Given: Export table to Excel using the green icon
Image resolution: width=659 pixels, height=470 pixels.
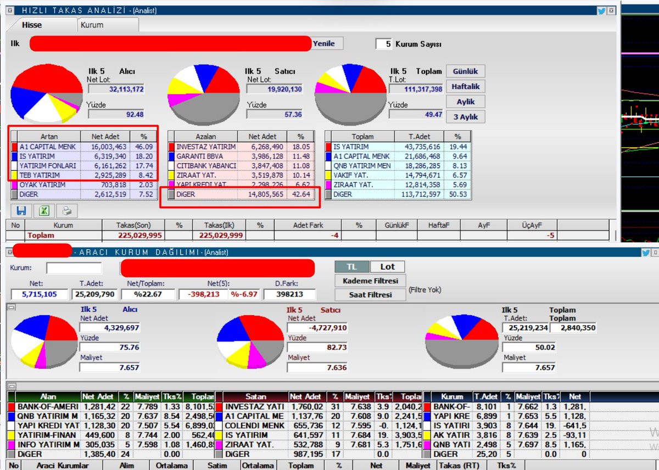Looking at the screenshot, I should click(44, 210).
